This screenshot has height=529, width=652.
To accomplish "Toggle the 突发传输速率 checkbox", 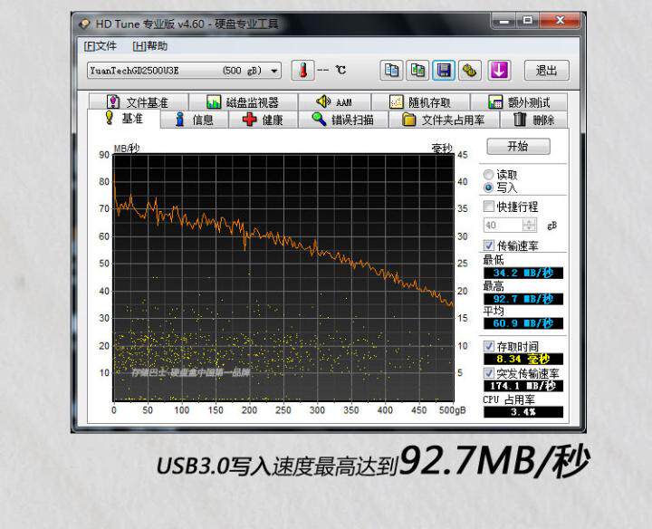I will pos(489,373).
